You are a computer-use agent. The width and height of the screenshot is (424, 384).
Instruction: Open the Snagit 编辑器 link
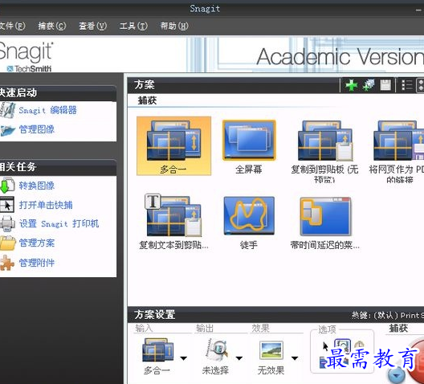click(x=48, y=110)
